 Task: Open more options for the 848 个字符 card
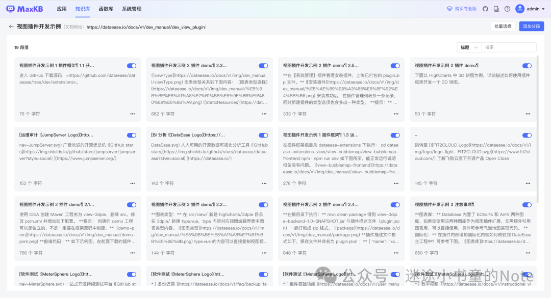[396, 253]
